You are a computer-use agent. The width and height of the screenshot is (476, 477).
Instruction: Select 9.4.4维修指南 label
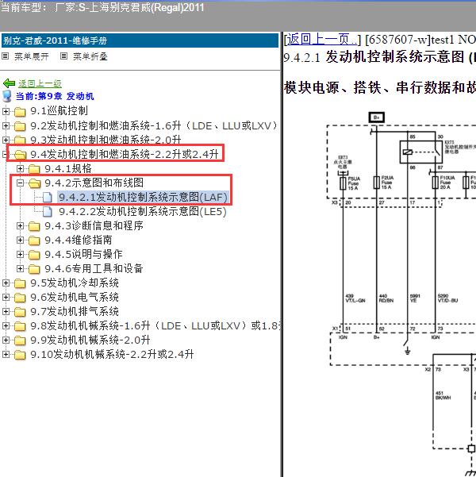click(x=79, y=240)
